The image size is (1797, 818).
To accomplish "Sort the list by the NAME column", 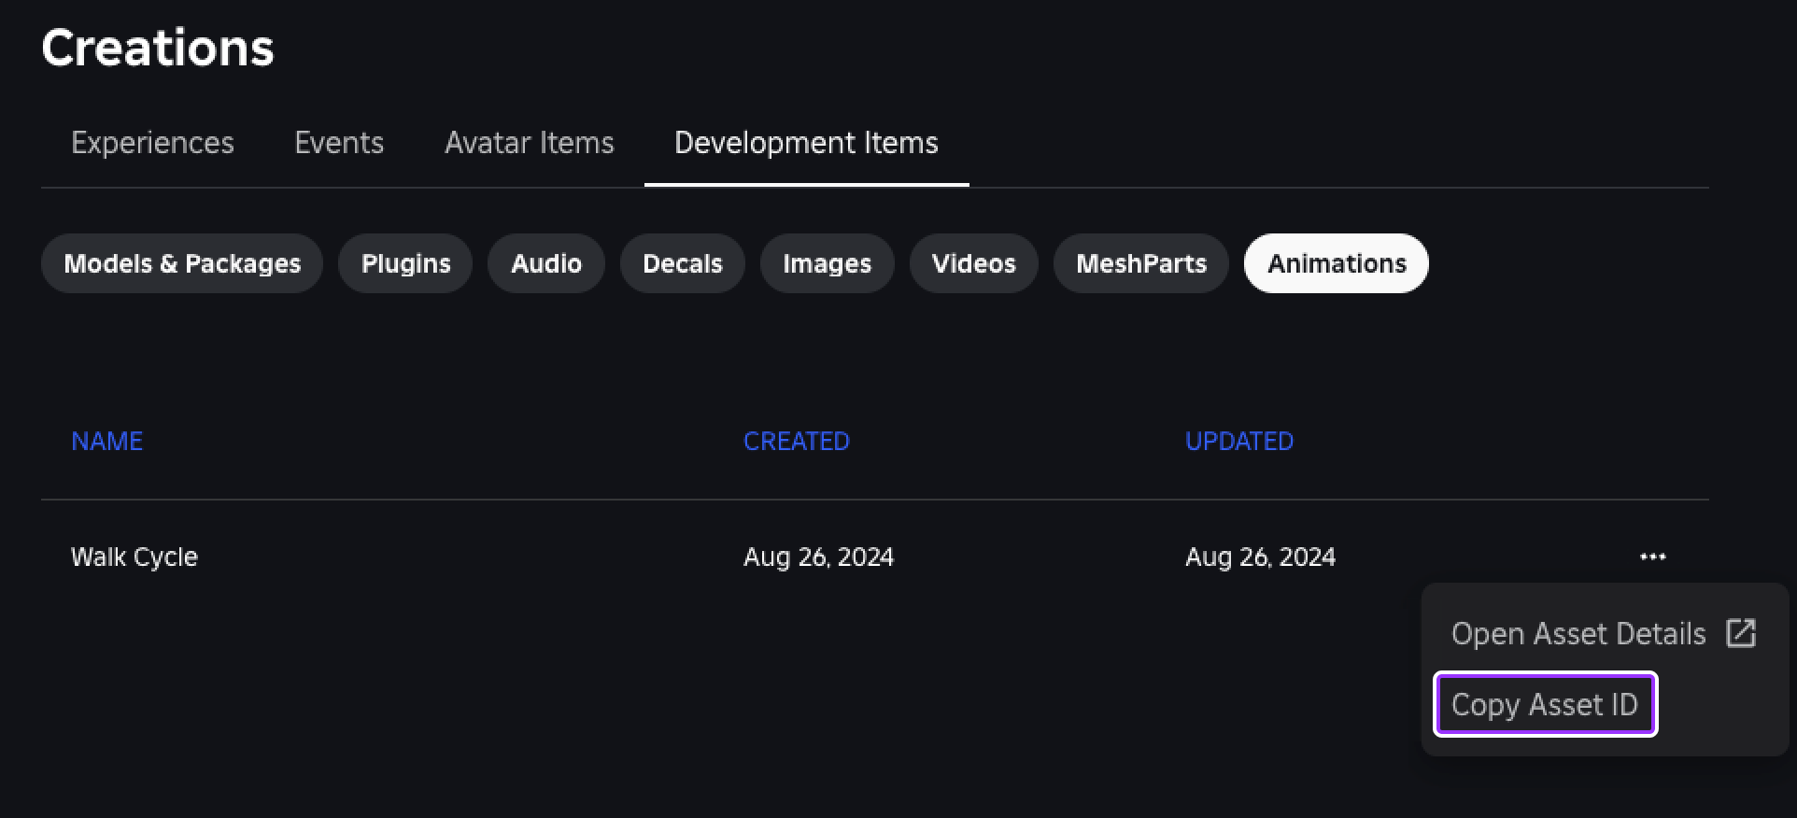I will pyautogui.click(x=107, y=441).
